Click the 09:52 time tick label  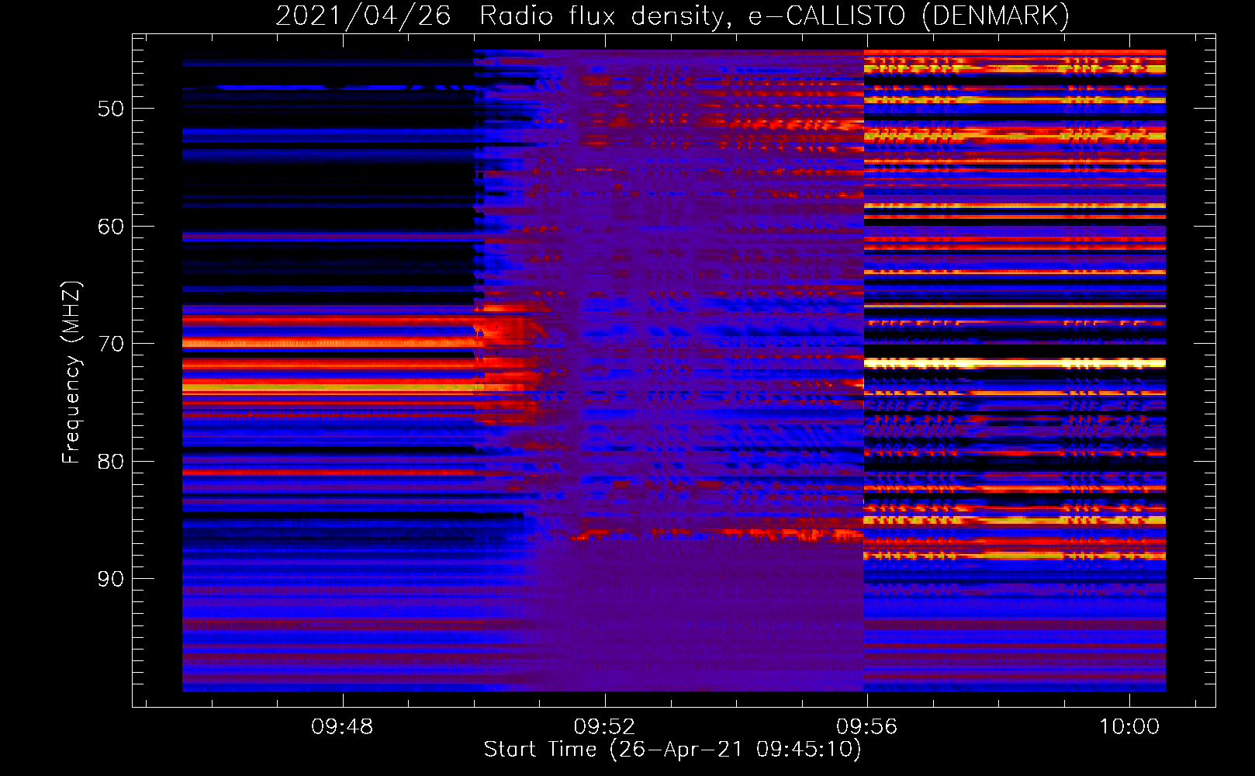pyautogui.click(x=604, y=727)
